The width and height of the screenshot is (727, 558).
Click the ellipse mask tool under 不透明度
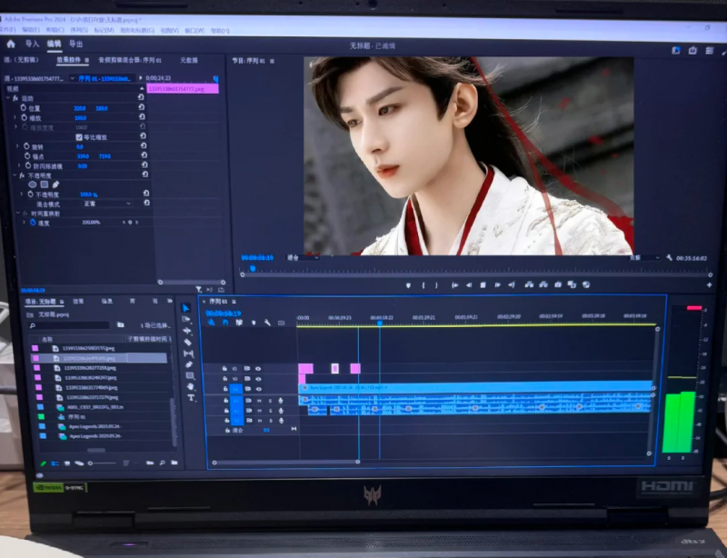coord(32,184)
